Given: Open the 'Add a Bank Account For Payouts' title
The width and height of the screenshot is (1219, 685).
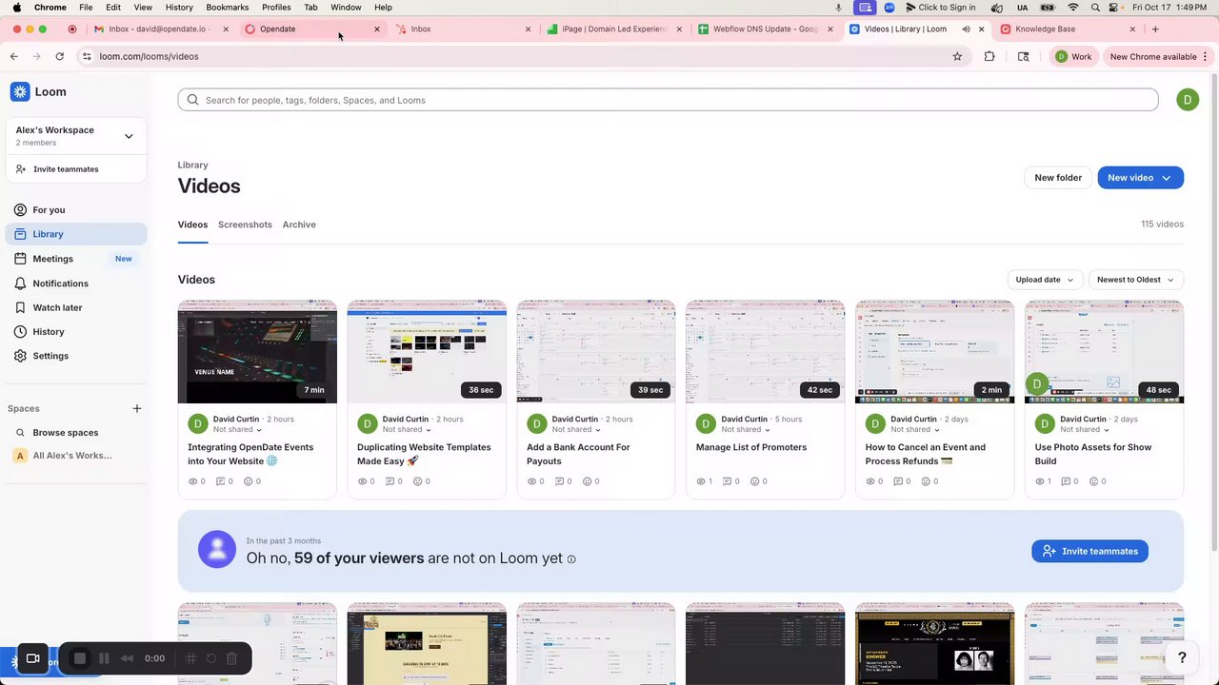Looking at the screenshot, I should (x=578, y=454).
